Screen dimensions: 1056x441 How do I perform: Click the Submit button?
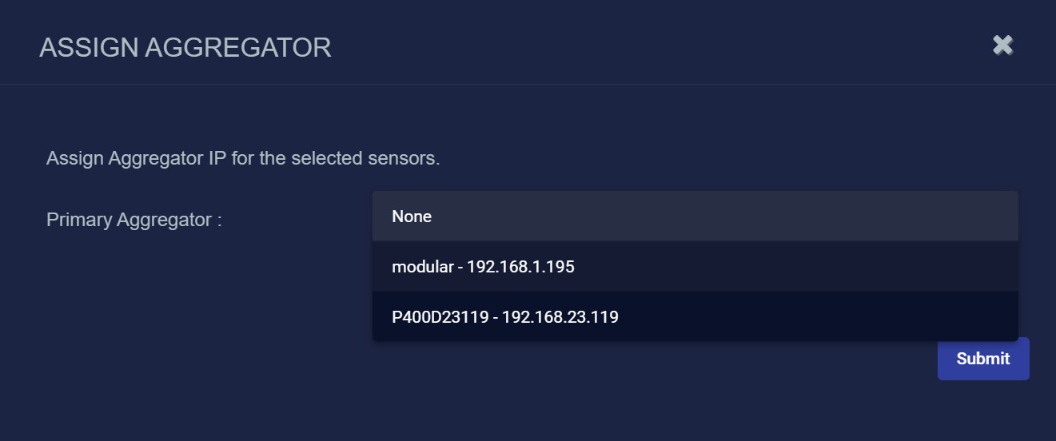click(982, 359)
